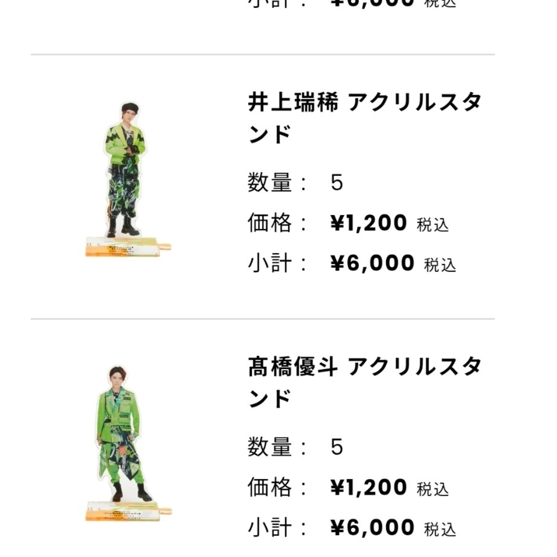Image resolution: width=557 pixels, height=557 pixels.
Task: Click the 小計 label under 髙橋優斗 item
Action: pyautogui.click(x=270, y=528)
